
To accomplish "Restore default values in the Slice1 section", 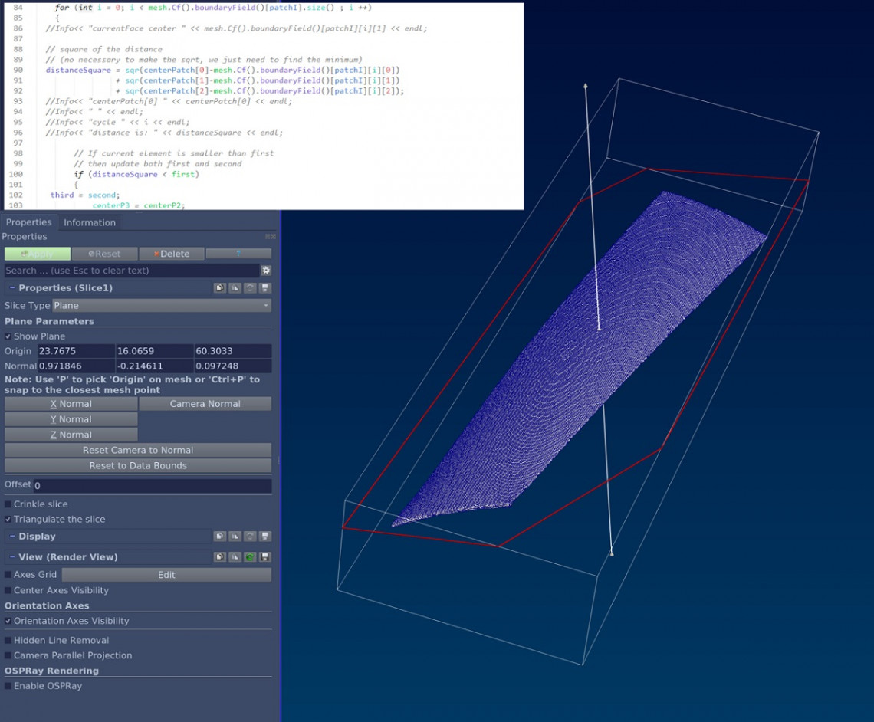I will point(250,288).
